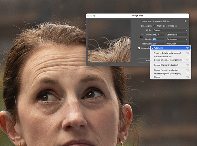197x146 pixels.
Task: Click the Width input field
Action: 158,35
